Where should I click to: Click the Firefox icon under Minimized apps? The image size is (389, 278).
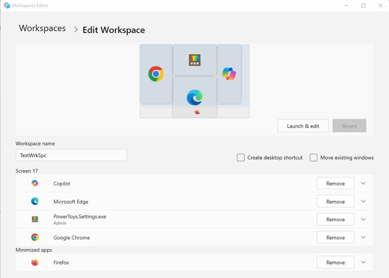click(x=35, y=262)
